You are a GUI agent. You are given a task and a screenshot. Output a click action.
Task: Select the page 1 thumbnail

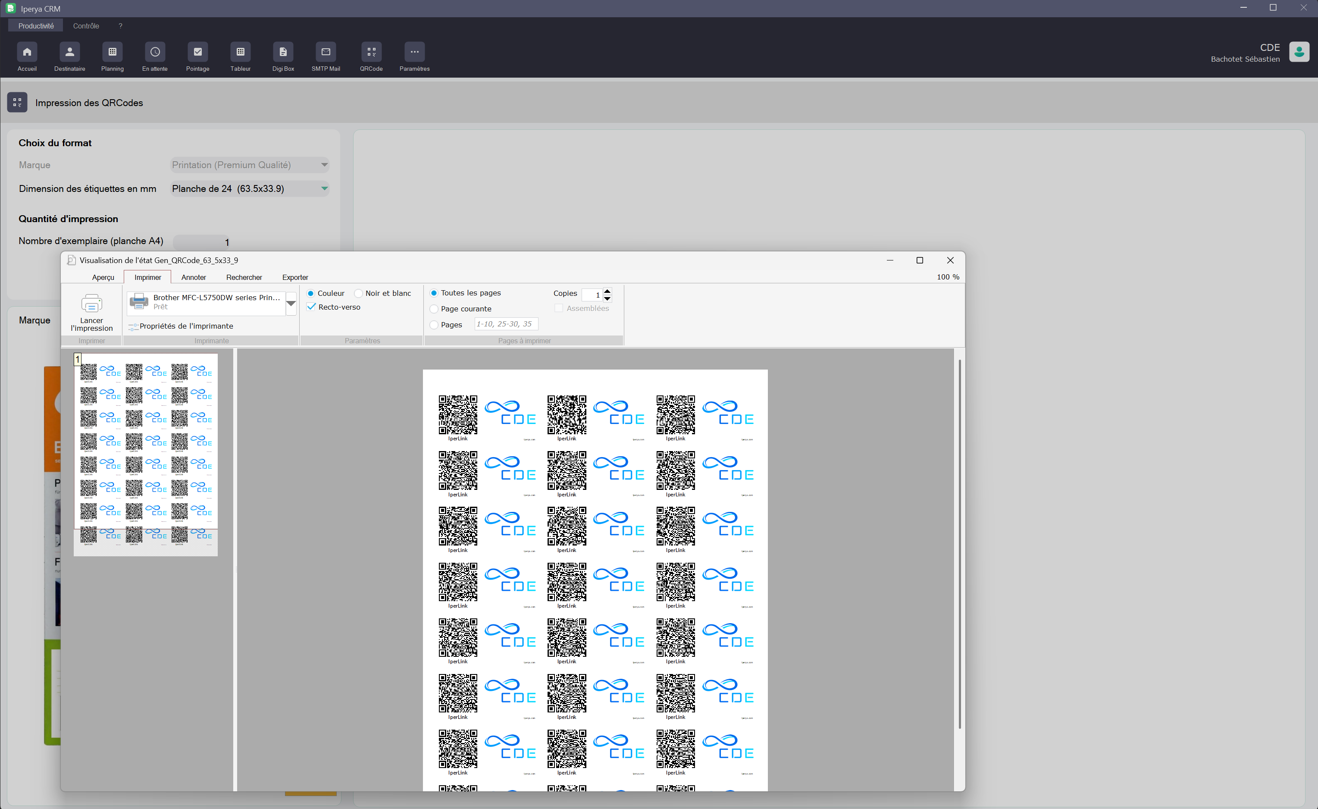[x=145, y=454]
